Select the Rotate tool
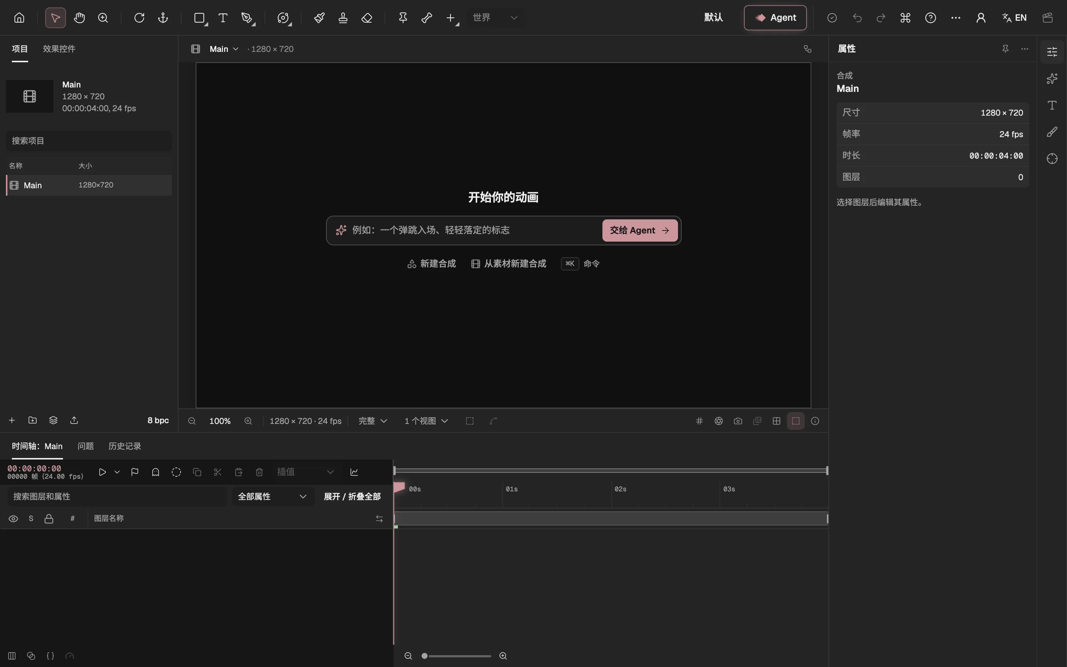1067x667 pixels. 139,18
